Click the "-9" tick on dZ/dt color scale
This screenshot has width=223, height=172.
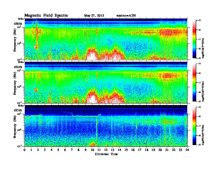click(x=199, y=145)
